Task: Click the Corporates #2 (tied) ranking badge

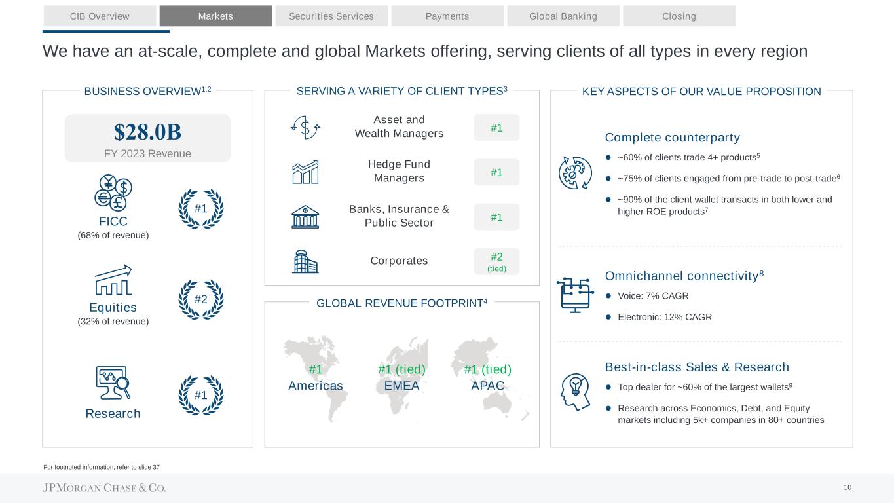Action: 496,261
